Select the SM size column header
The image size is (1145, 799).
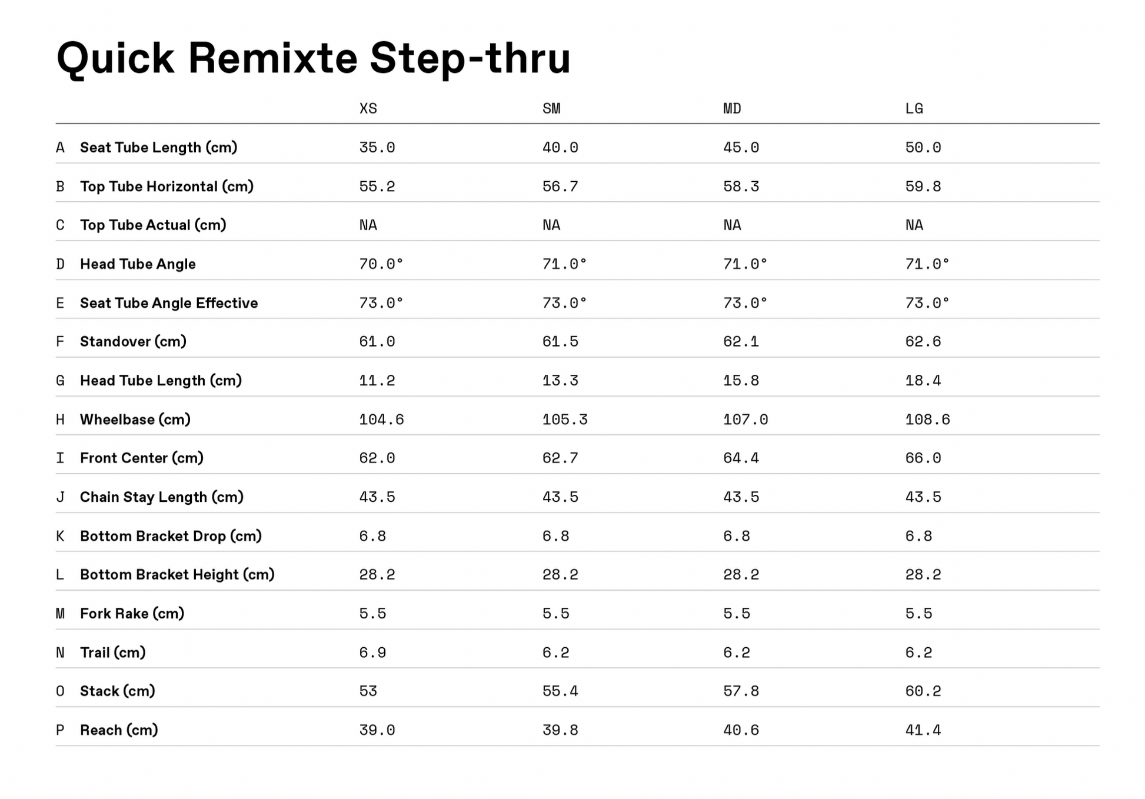click(x=551, y=109)
